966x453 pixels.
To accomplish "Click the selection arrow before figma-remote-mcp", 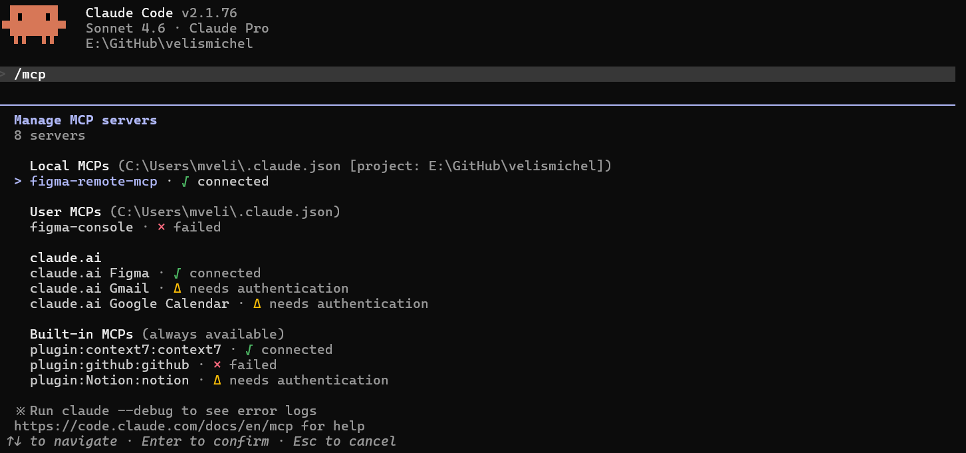I will pyautogui.click(x=19, y=182).
